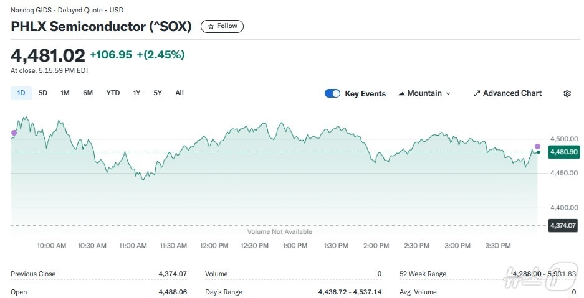Viewport: 584px width, 298px height.
Task: Click the expand arrows icon beside Advanced Chart
Action: point(477,93)
